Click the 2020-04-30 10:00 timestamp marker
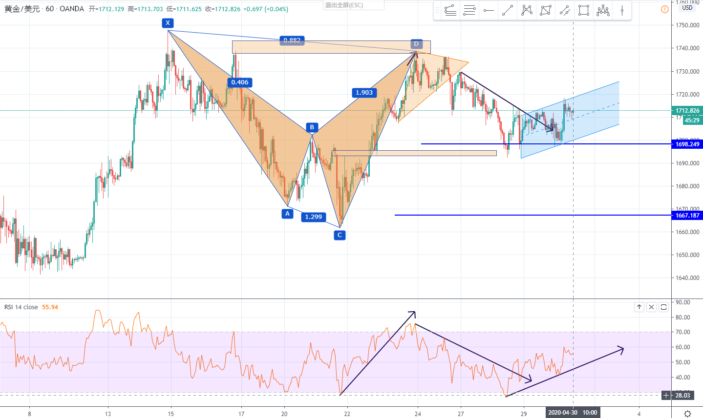The width and height of the screenshot is (703, 418). (573, 412)
